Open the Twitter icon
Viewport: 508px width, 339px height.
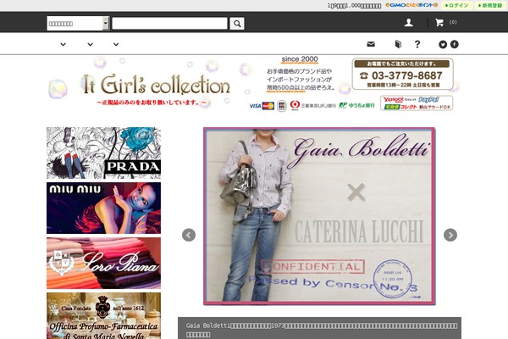click(x=443, y=44)
